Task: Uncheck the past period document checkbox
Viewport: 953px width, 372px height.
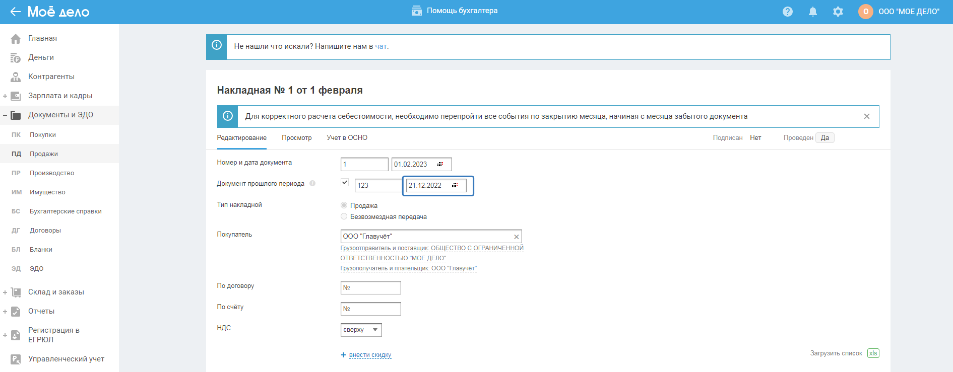Action: tap(345, 183)
